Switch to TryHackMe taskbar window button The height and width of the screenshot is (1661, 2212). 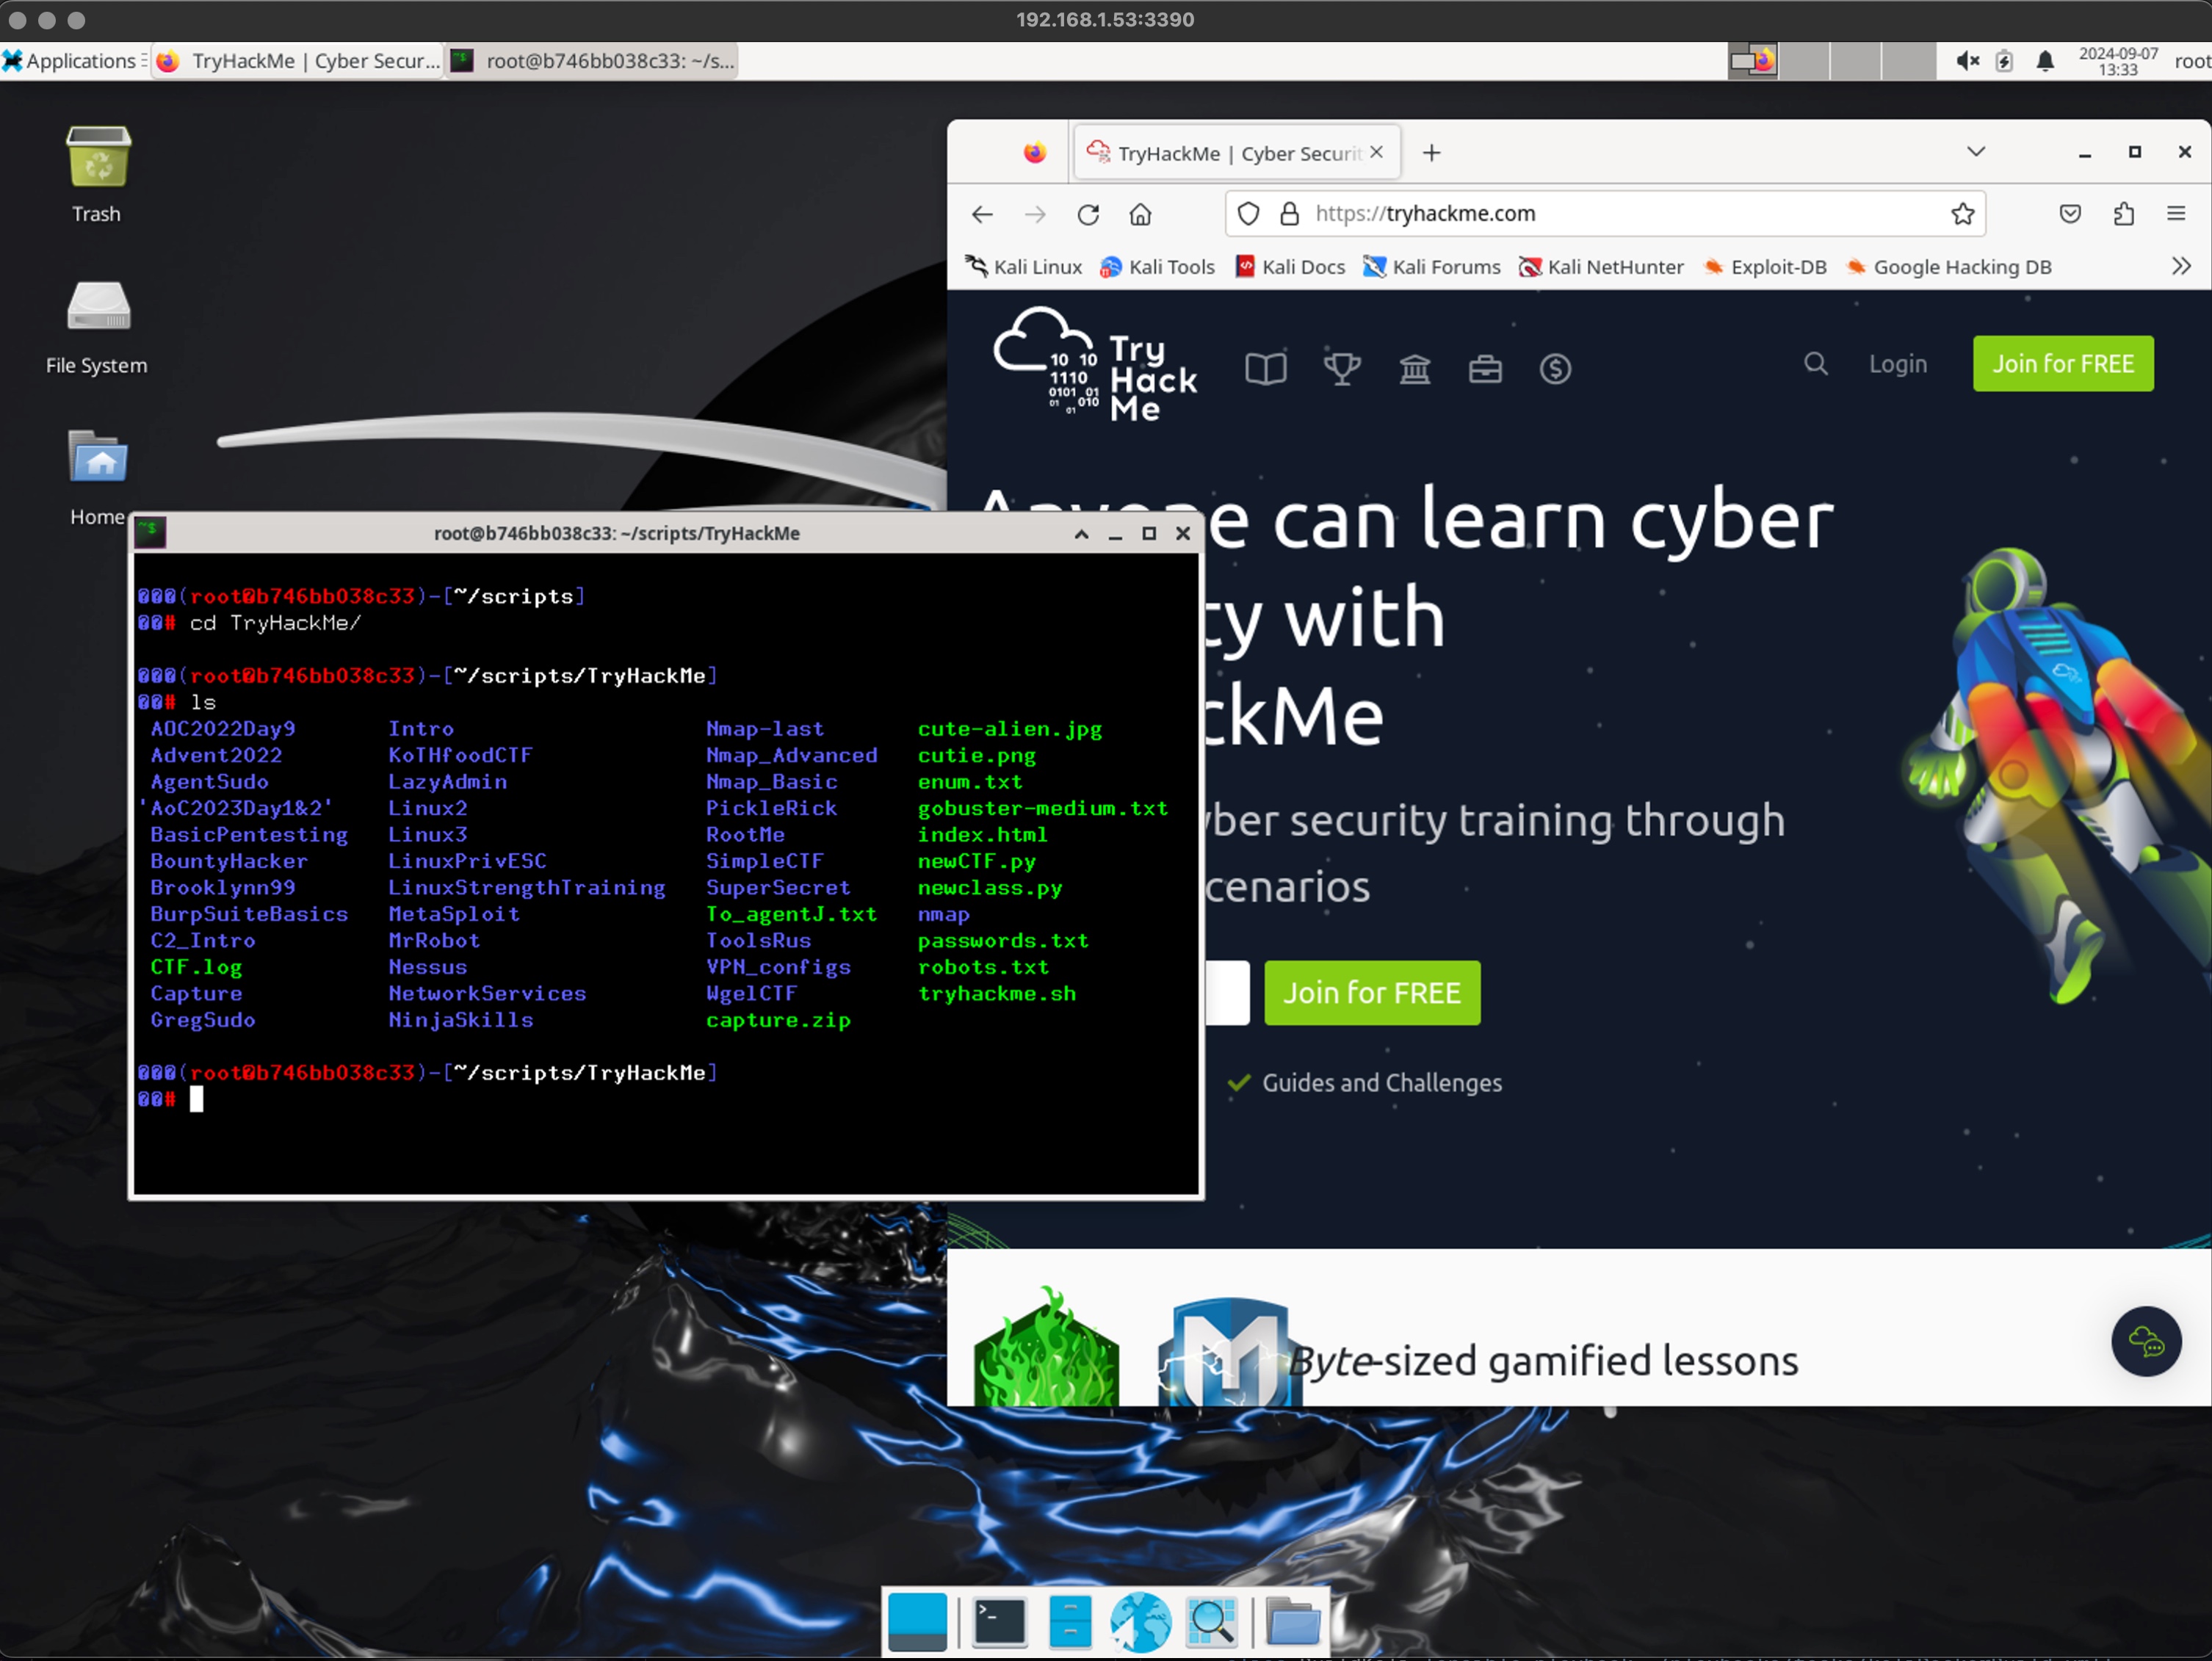pos(298,61)
